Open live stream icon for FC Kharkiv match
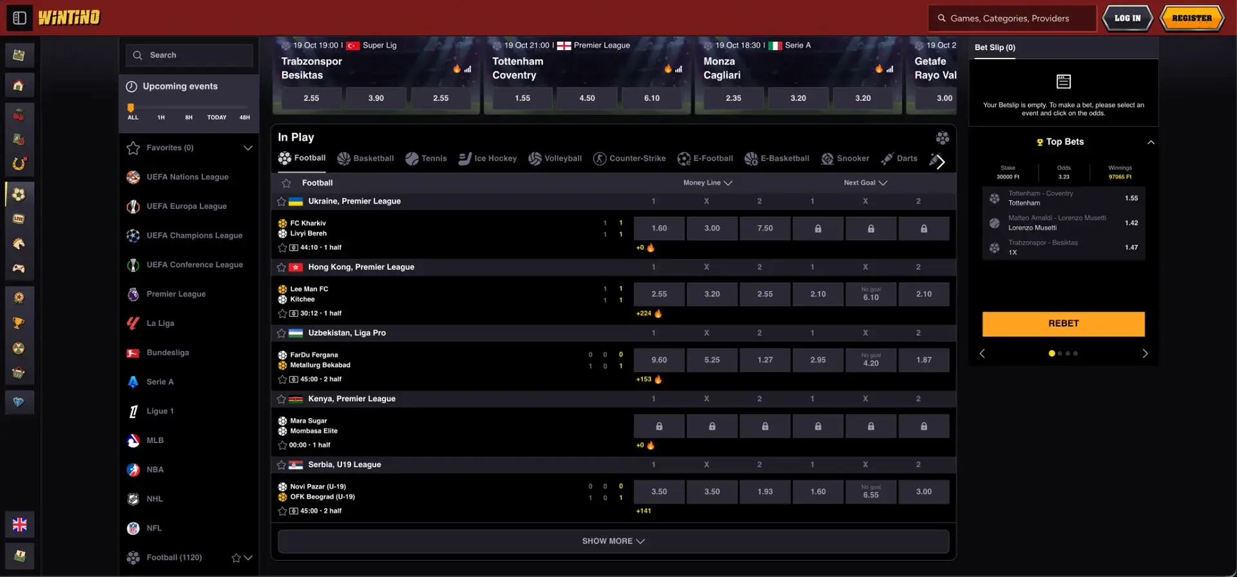This screenshot has width=1237, height=577. tap(294, 247)
